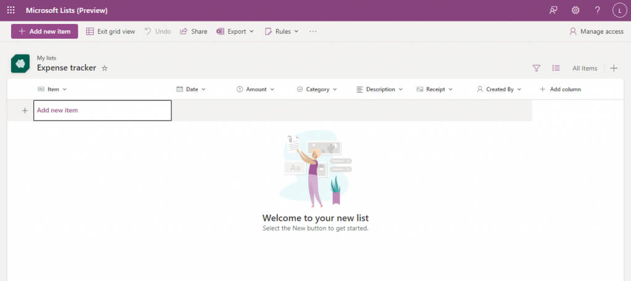This screenshot has height=281, width=631.
Task: Favorite the list with the star icon
Action: click(105, 68)
